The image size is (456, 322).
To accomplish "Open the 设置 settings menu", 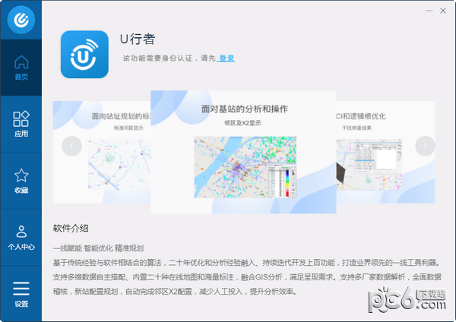I will 21,294.
